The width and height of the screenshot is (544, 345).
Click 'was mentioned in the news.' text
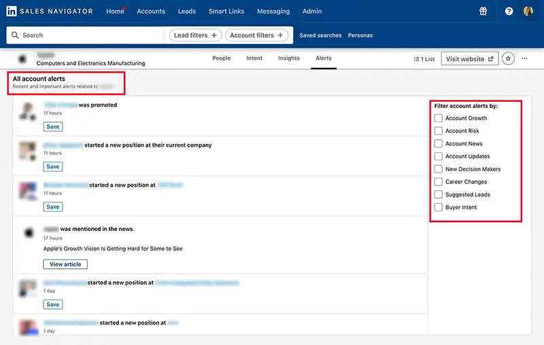tap(97, 229)
